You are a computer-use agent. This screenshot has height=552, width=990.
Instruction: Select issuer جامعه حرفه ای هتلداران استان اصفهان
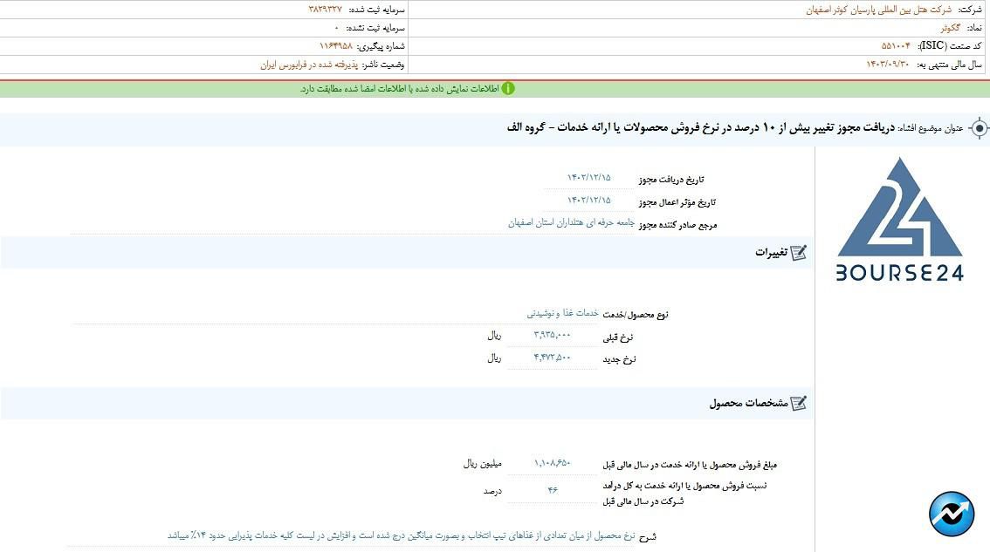pyautogui.click(x=571, y=222)
